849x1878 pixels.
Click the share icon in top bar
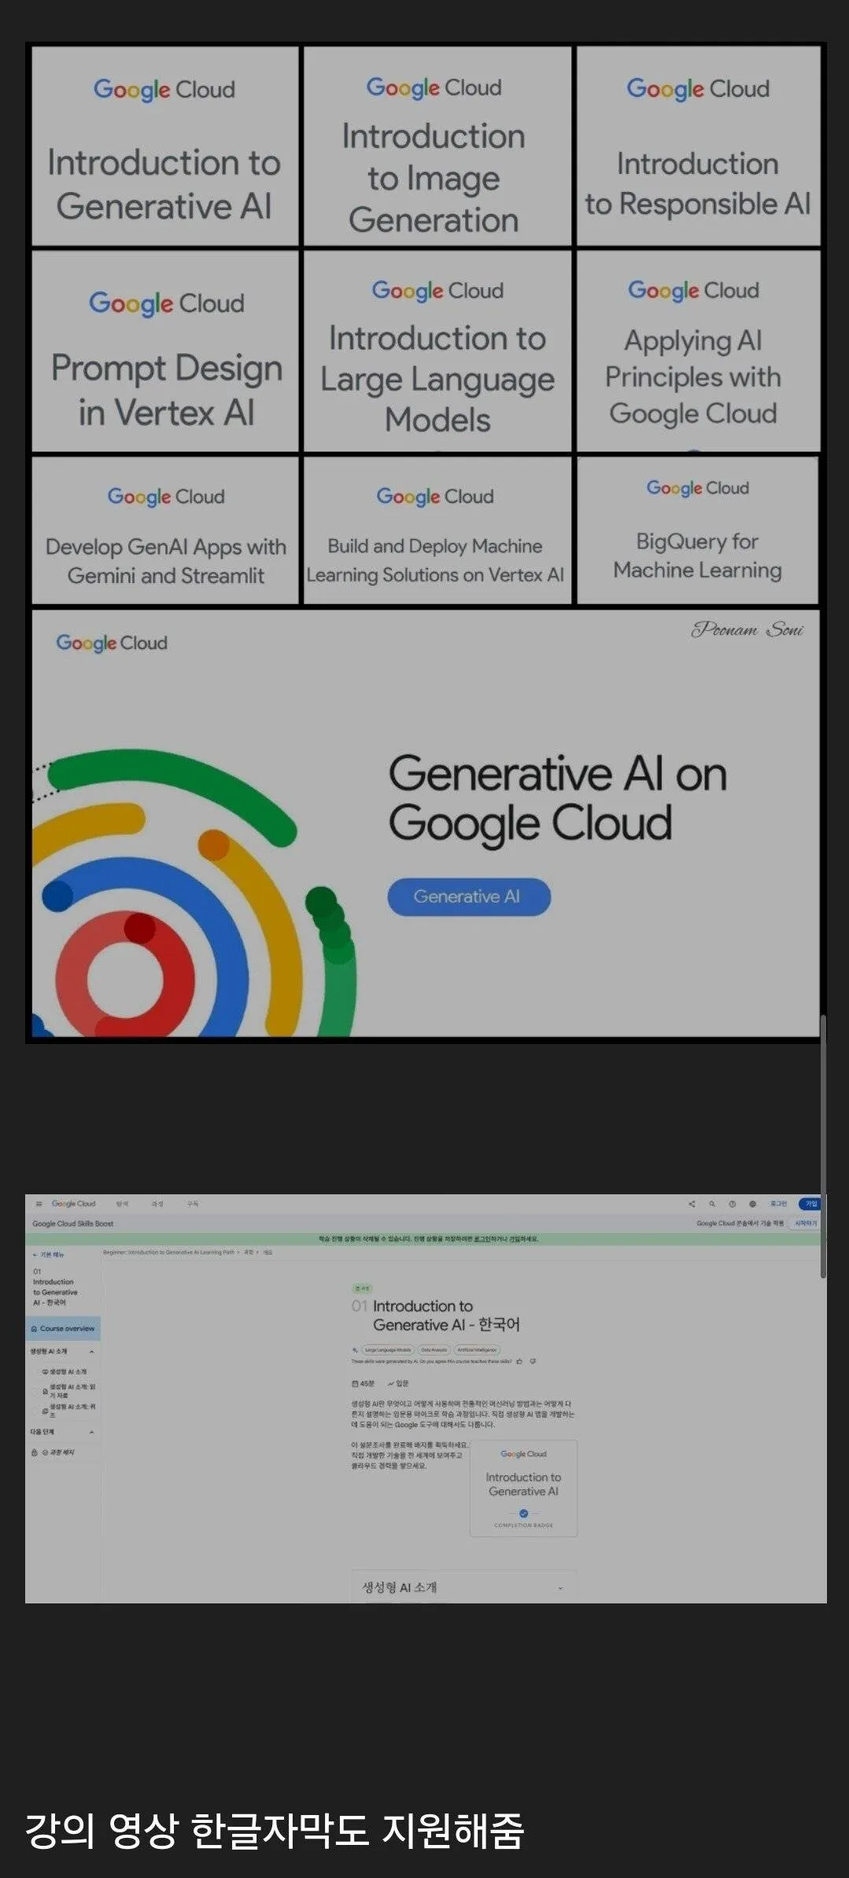click(692, 1204)
